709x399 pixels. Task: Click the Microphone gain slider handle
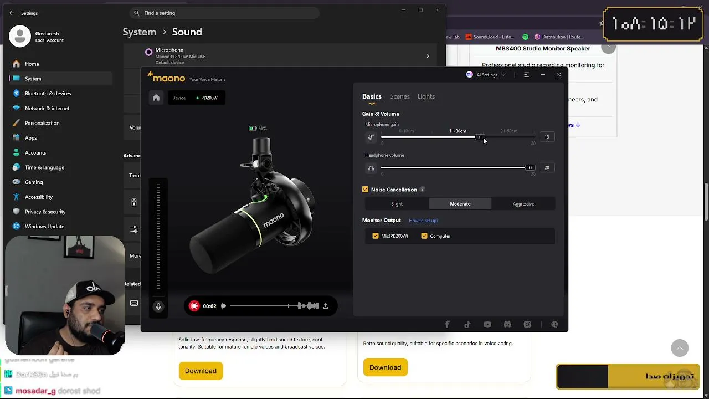pyautogui.click(x=480, y=137)
